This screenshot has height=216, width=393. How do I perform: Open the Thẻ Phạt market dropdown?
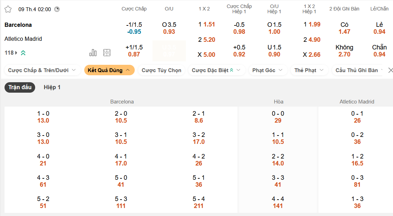tap(309, 70)
